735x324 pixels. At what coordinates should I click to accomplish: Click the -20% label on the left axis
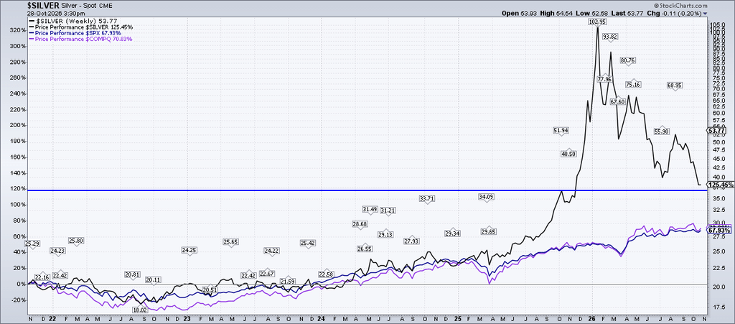pyautogui.click(x=17, y=300)
